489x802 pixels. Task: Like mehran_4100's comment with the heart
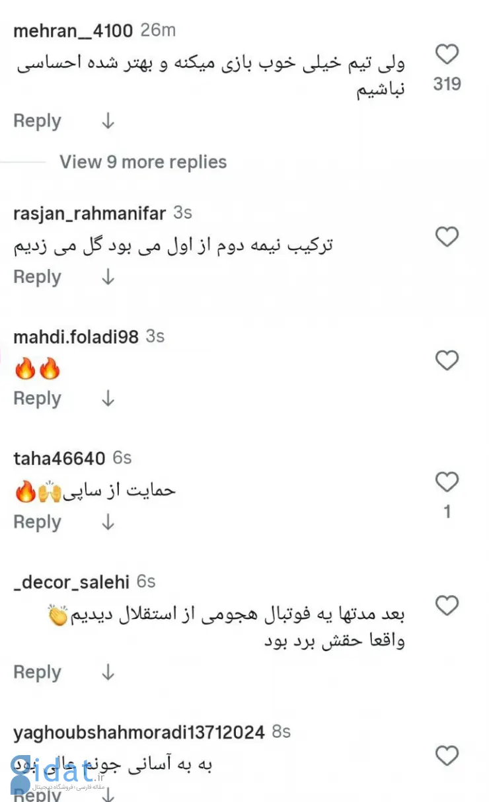(447, 54)
